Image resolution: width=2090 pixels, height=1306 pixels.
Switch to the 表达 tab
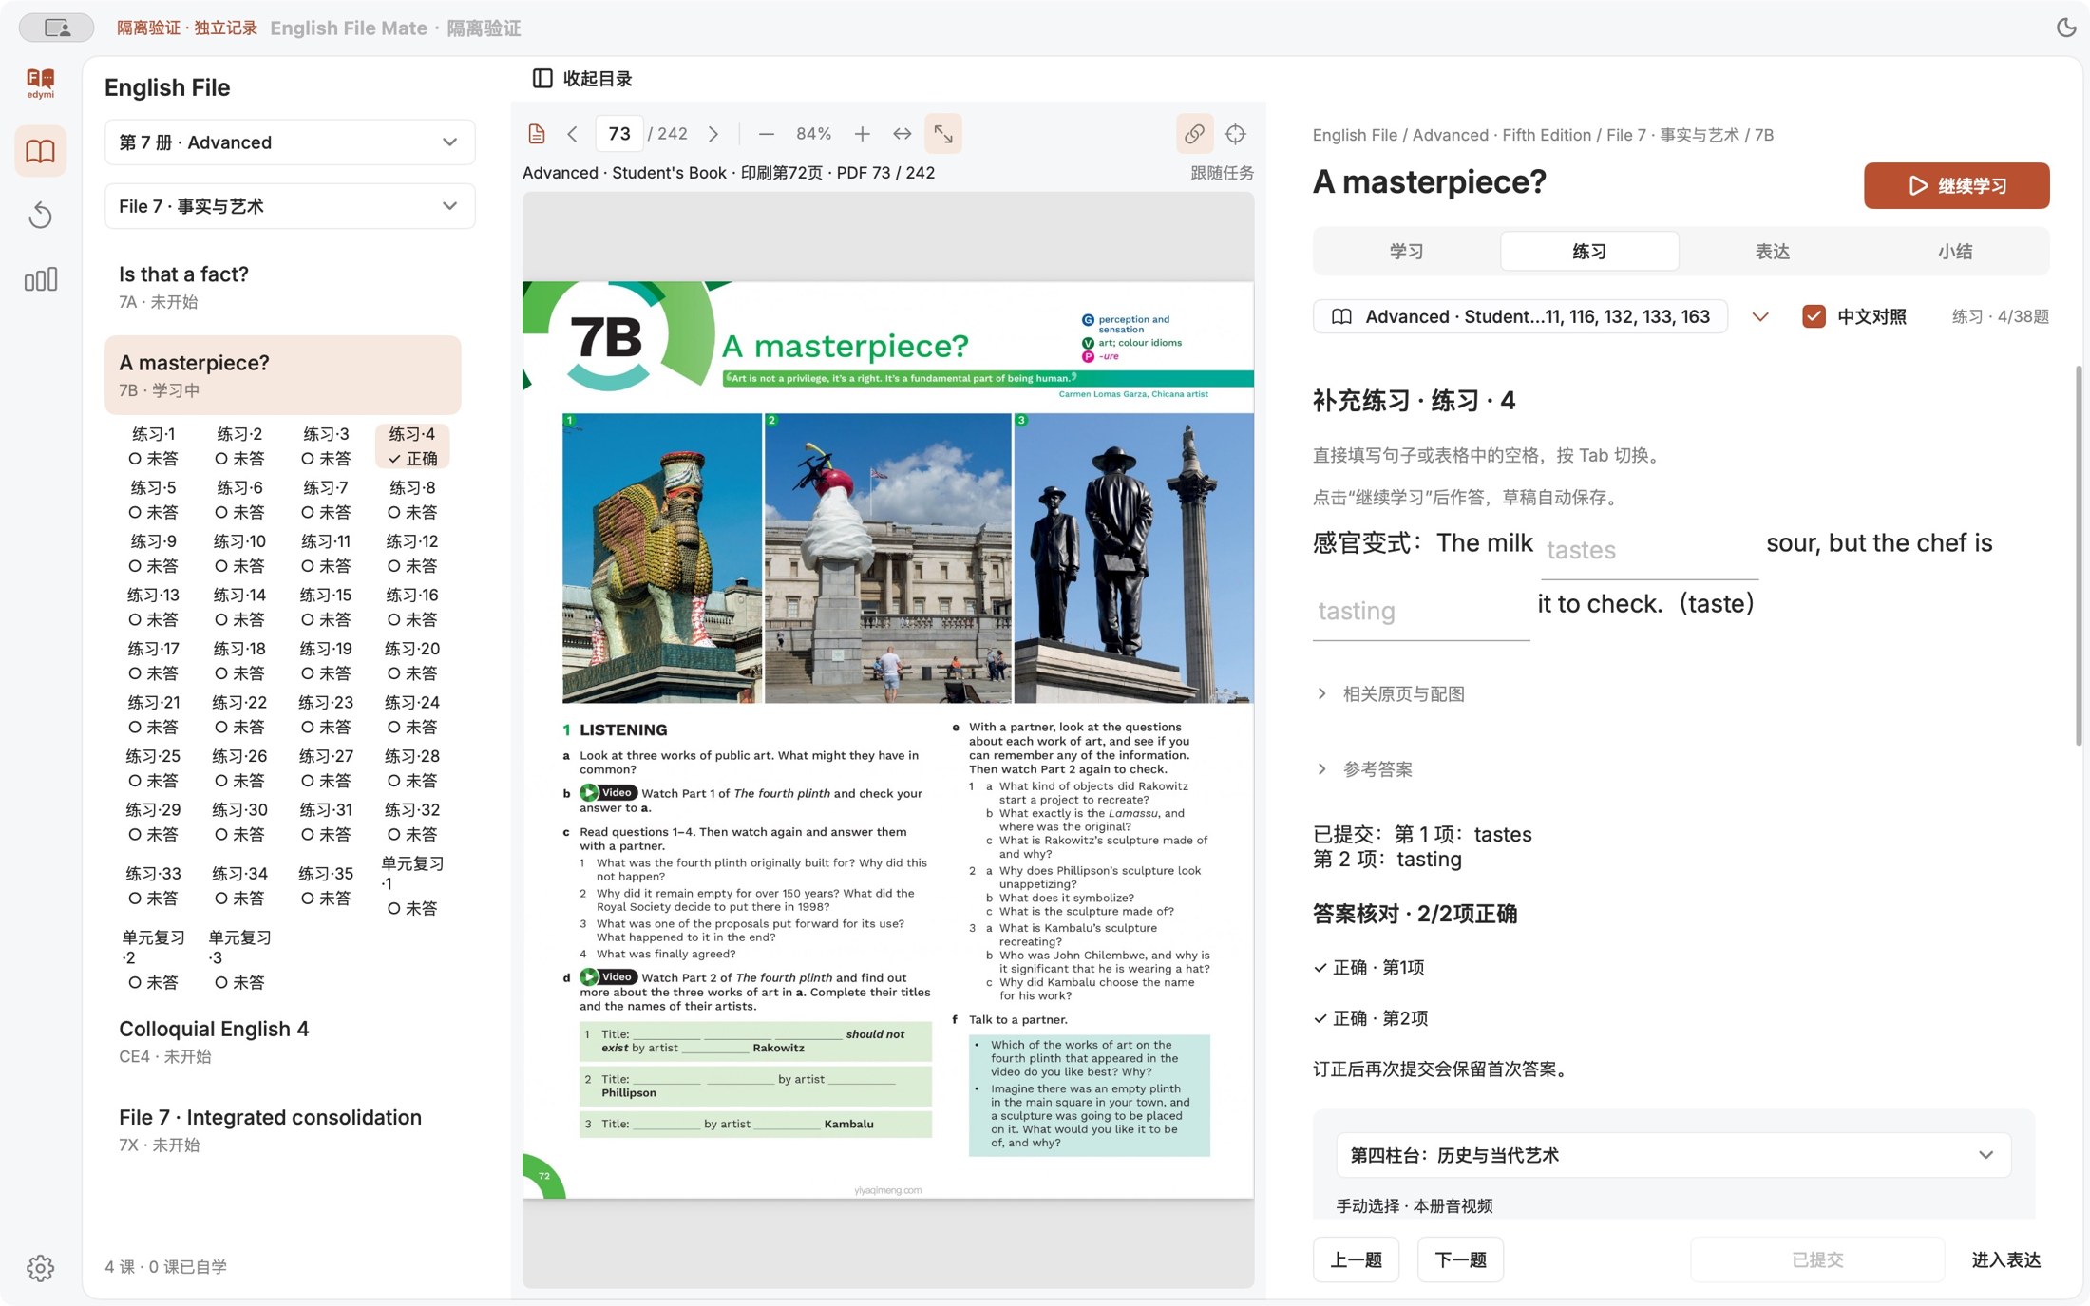click(x=1772, y=252)
